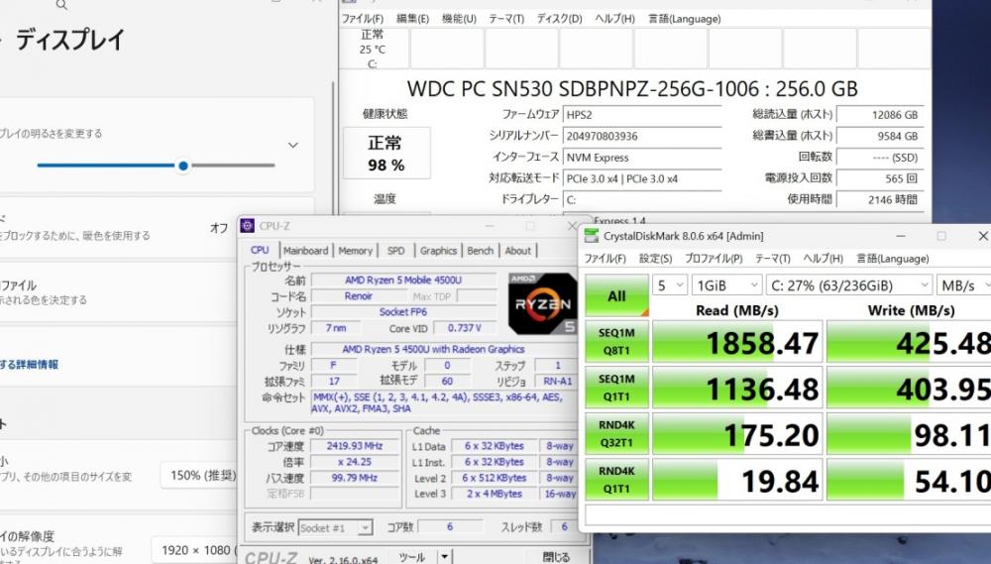Open CrystalDiskMark 言語(Language) menu

(x=893, y=259)
